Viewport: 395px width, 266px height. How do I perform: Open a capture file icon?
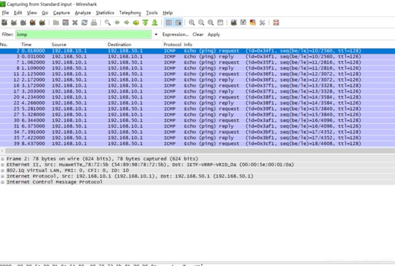point(56,22)
